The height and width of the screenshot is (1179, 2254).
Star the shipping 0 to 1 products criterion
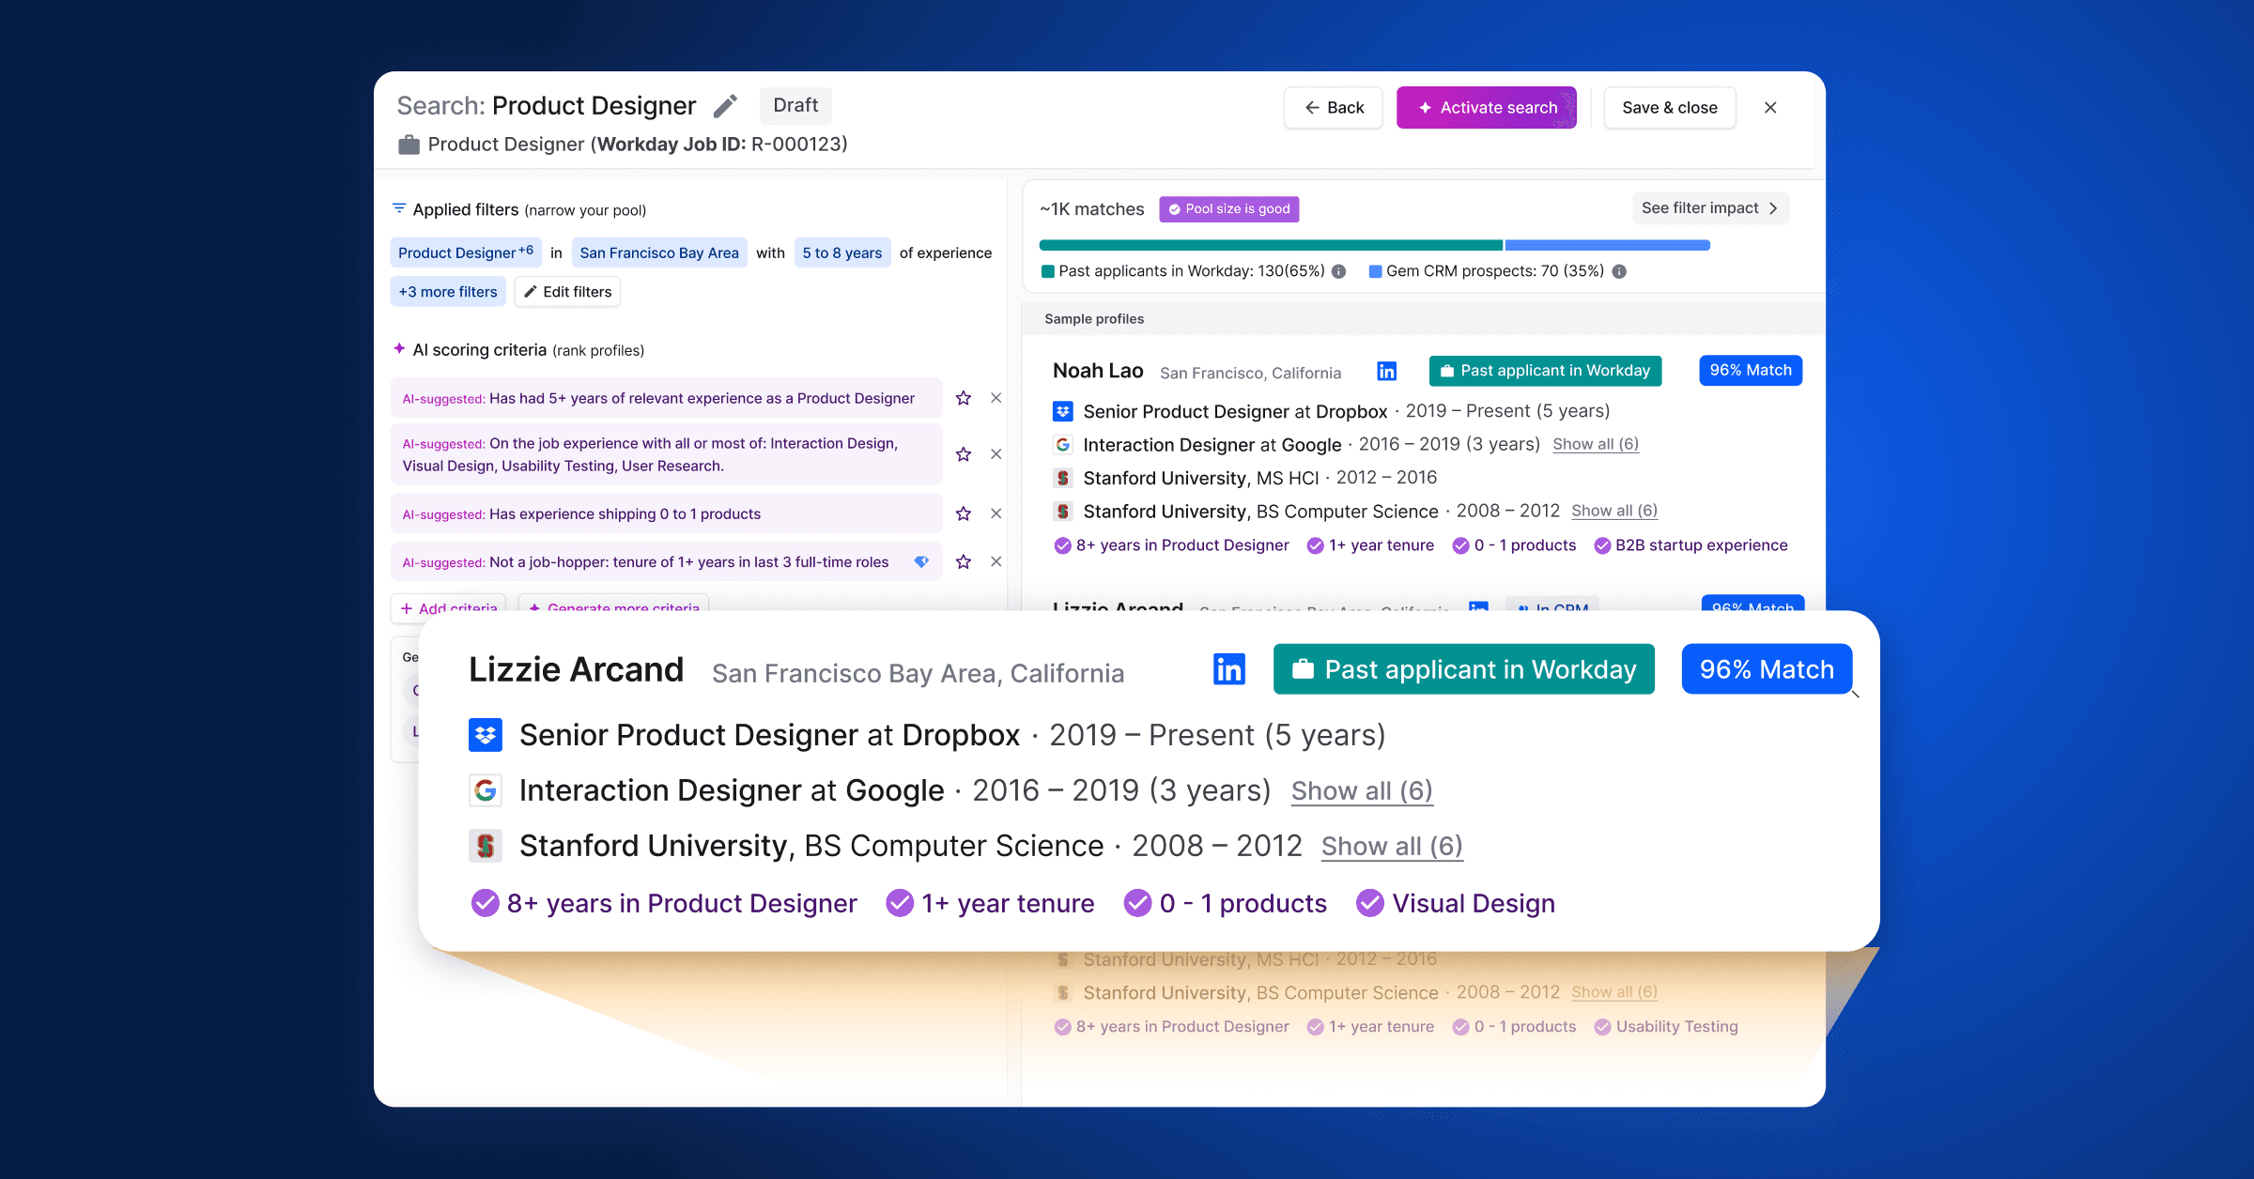tap(963, 513)
